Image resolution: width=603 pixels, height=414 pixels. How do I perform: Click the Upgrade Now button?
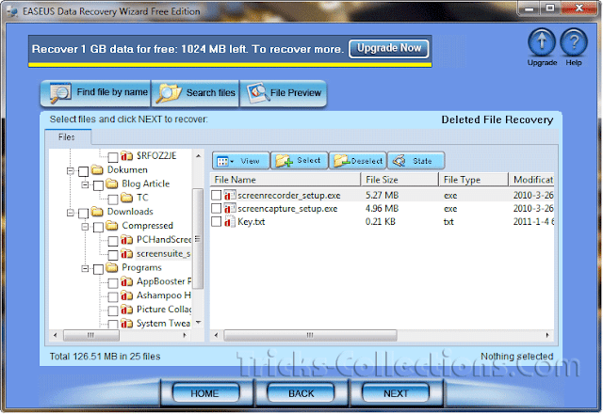click(389, 48)
